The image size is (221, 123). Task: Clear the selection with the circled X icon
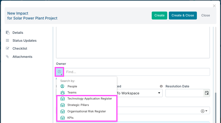pos(202,111)
